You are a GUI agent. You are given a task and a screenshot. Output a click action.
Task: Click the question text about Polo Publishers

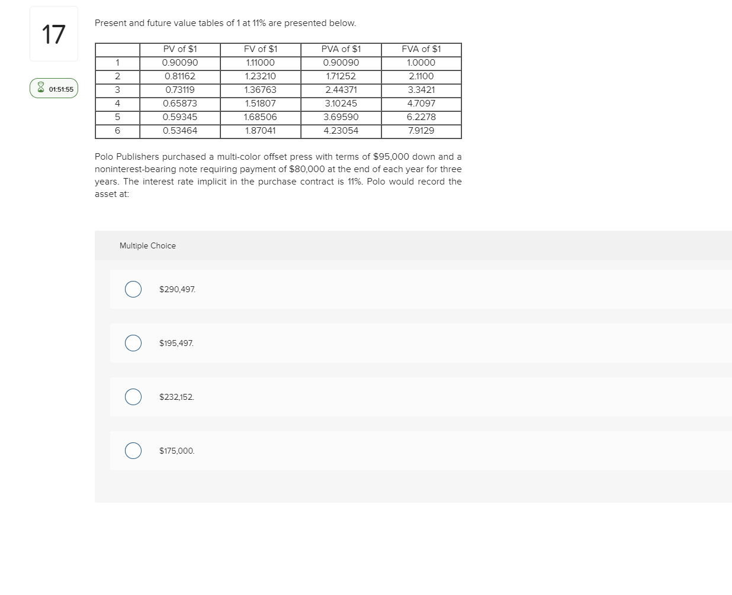pyautogui.click(x=278, y=175)
